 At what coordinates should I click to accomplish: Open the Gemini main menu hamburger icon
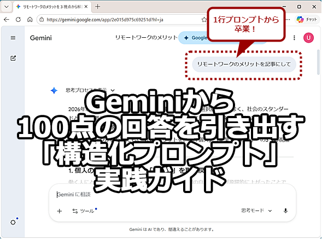[13, 38]
